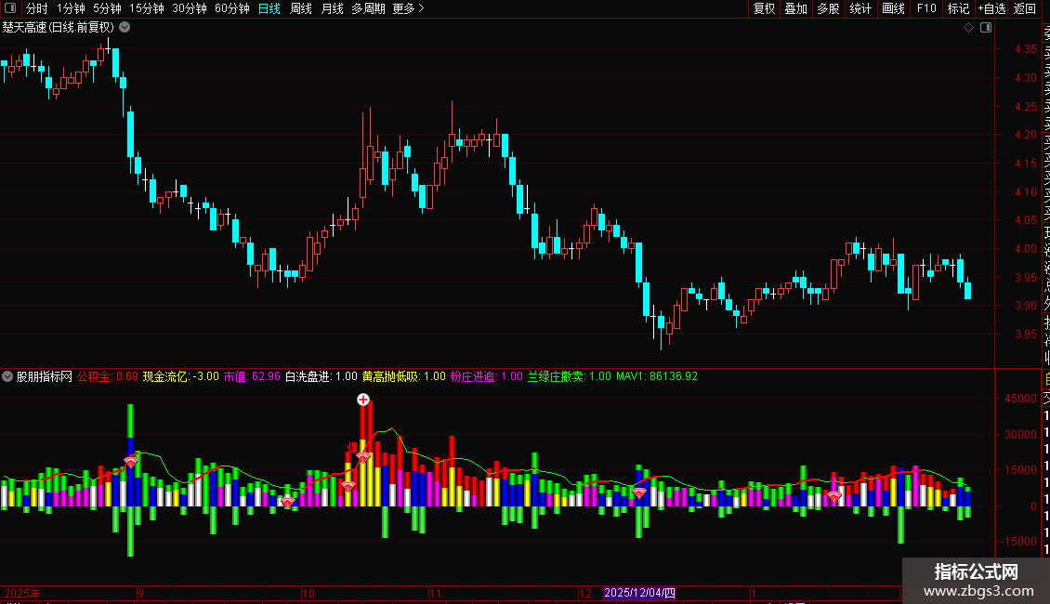Image resolution: width=1050 pixels, height=604 pixels.
Task: Click the 2025年 label on time axis
Action: click(22, 593)
